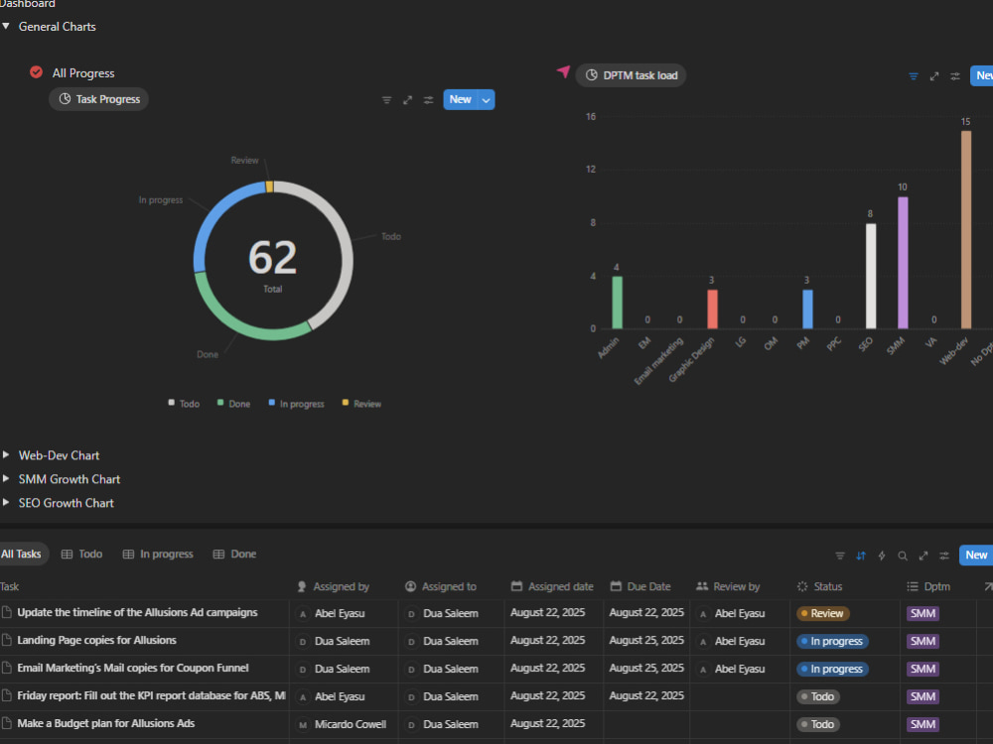The width and height of the screenshot is (993, 744).
Task: Open dropdown arrow next to Task Progress New
Action: tap(486, 100)
